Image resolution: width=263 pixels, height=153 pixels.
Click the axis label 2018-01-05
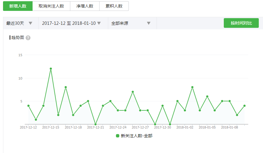[x=207, y=127]
